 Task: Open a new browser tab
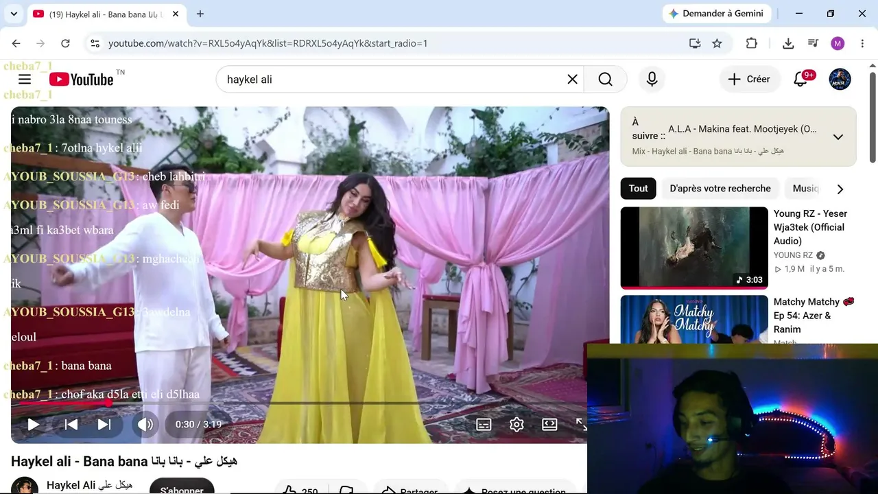tap(200, 14)
